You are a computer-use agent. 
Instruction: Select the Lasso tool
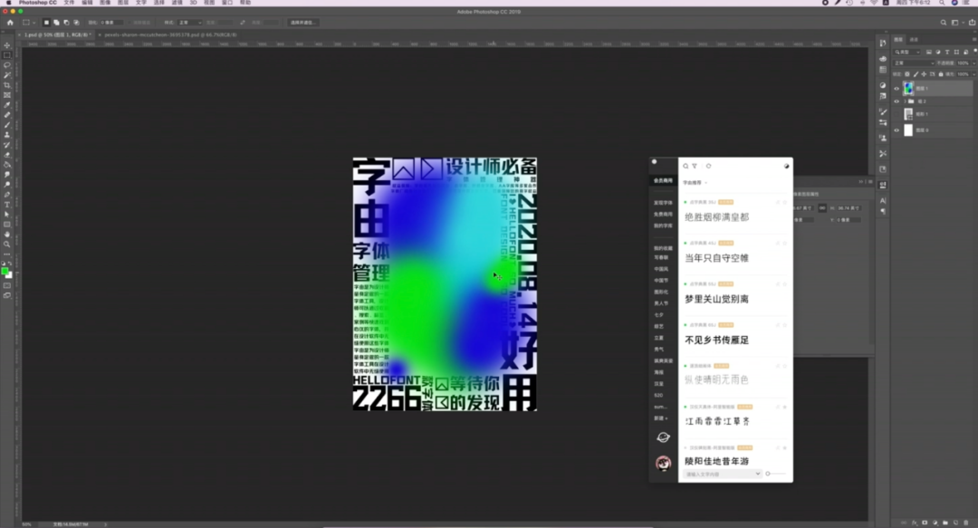pos(7,65)
